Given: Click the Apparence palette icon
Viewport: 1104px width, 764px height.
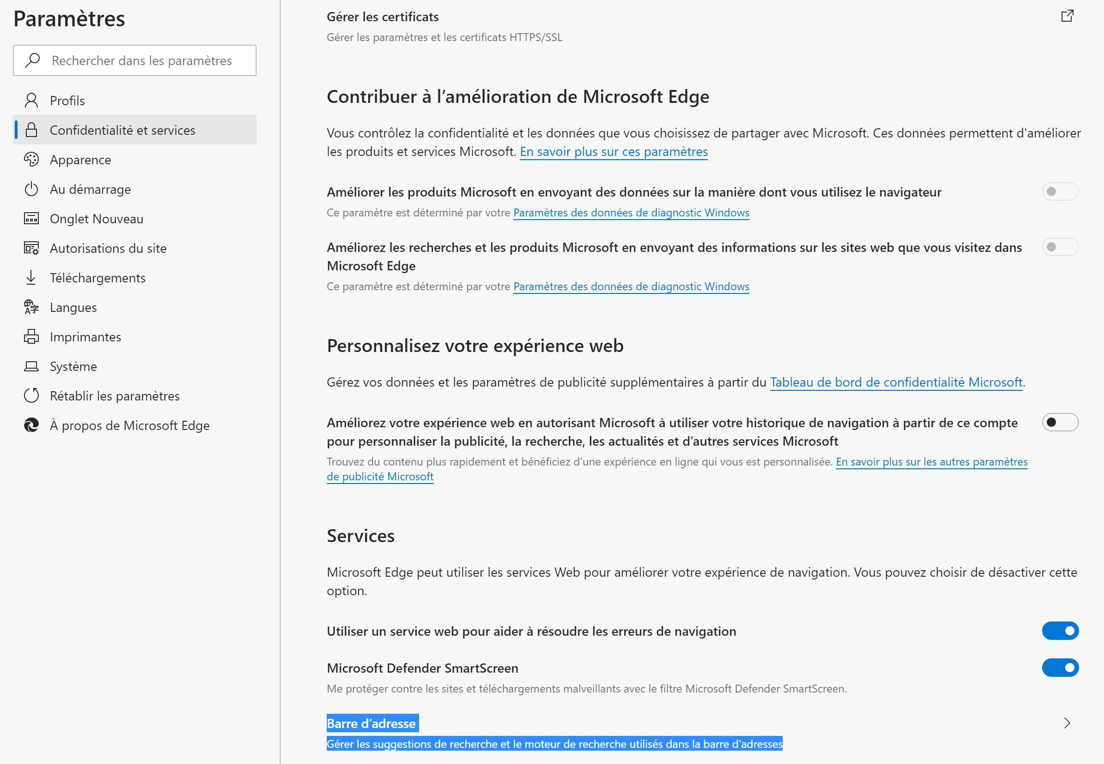Looking at the screenshot, I should [x=31, y=160].
